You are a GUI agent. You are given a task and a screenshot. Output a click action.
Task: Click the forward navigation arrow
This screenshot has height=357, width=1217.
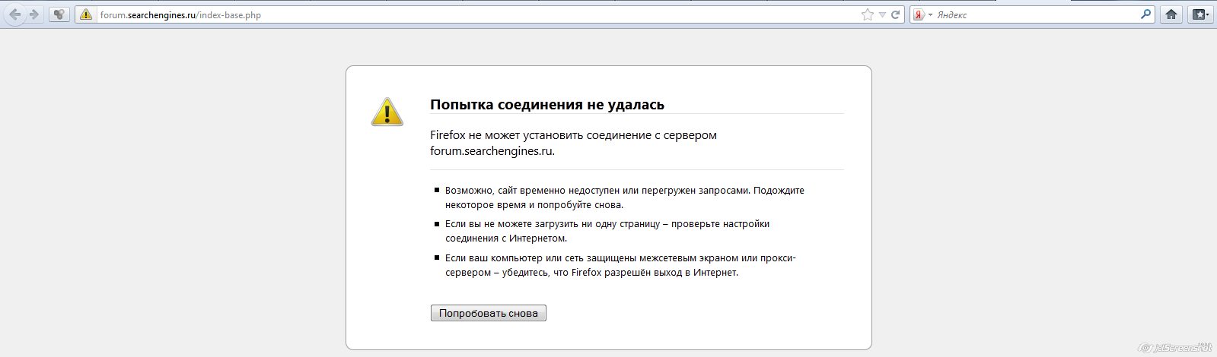pyautogui.click(x=33, y=14)
